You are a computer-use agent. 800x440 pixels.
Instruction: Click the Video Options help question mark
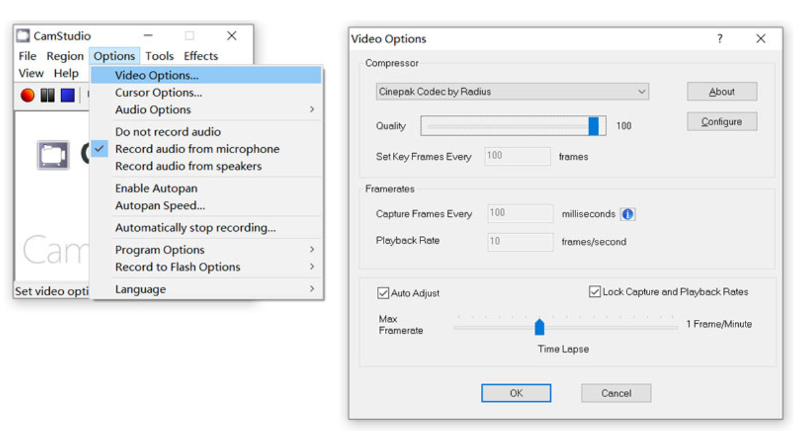tap(720, 39)
